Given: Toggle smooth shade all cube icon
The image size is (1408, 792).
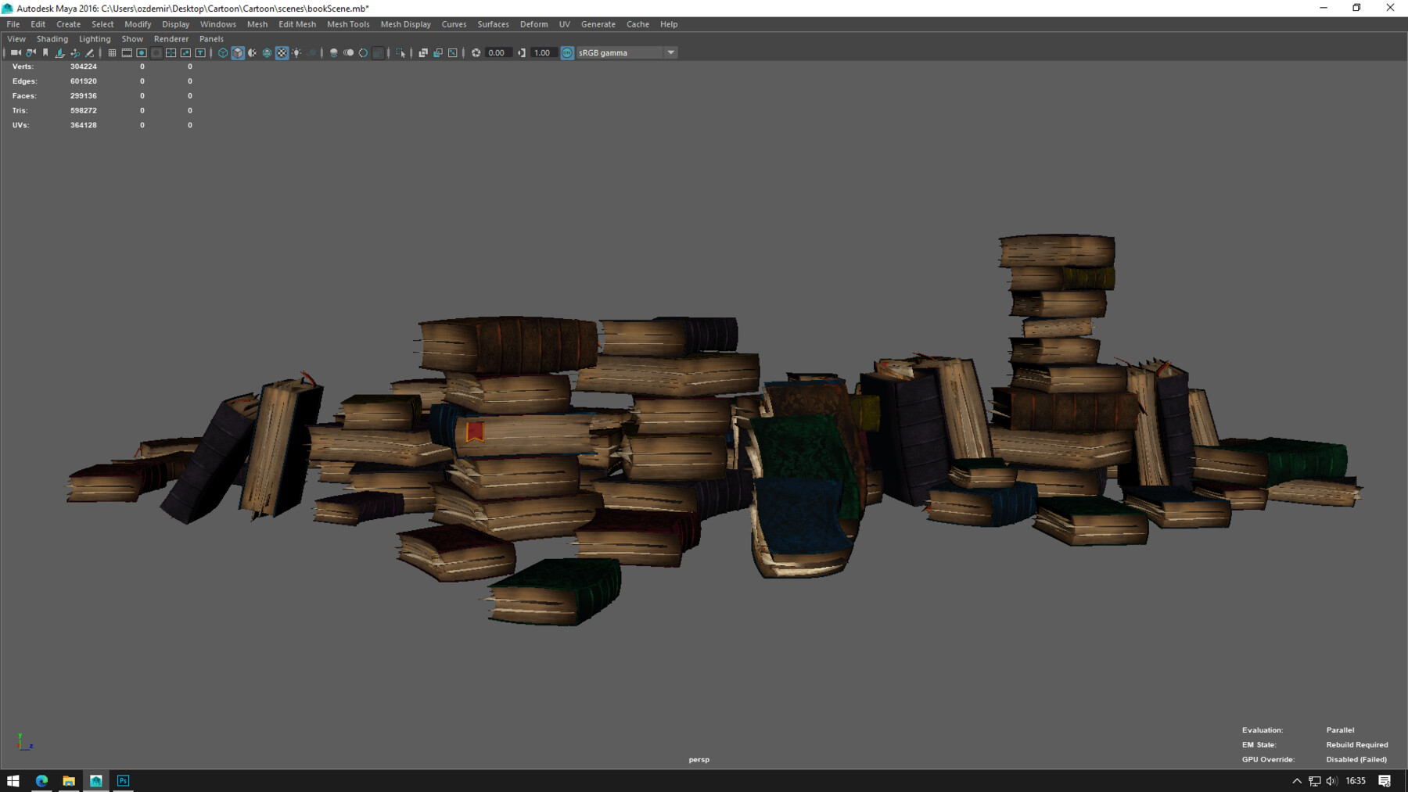Looking at the screenshot, I should [238, 53].
